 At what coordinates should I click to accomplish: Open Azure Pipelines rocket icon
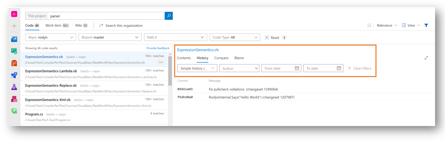click(x=14, y=75)
